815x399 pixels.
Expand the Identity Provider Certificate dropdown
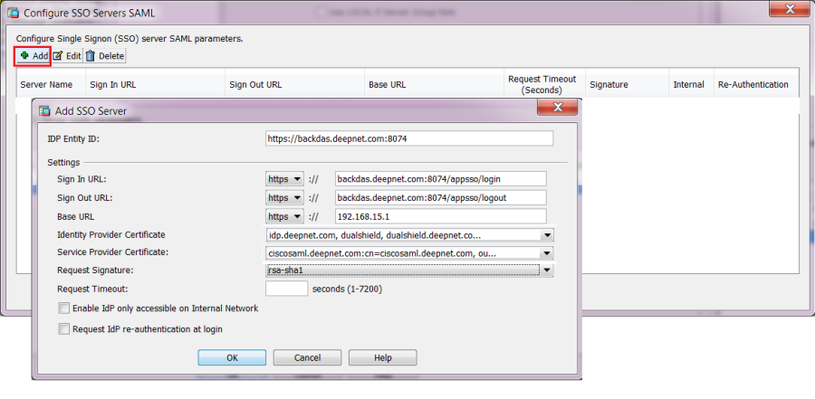pos(546,236)
